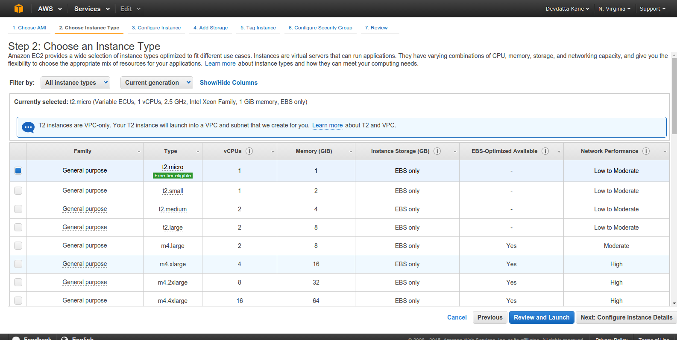
Task: Go to 1. Choose AMI step
Action: click(29, 28)
